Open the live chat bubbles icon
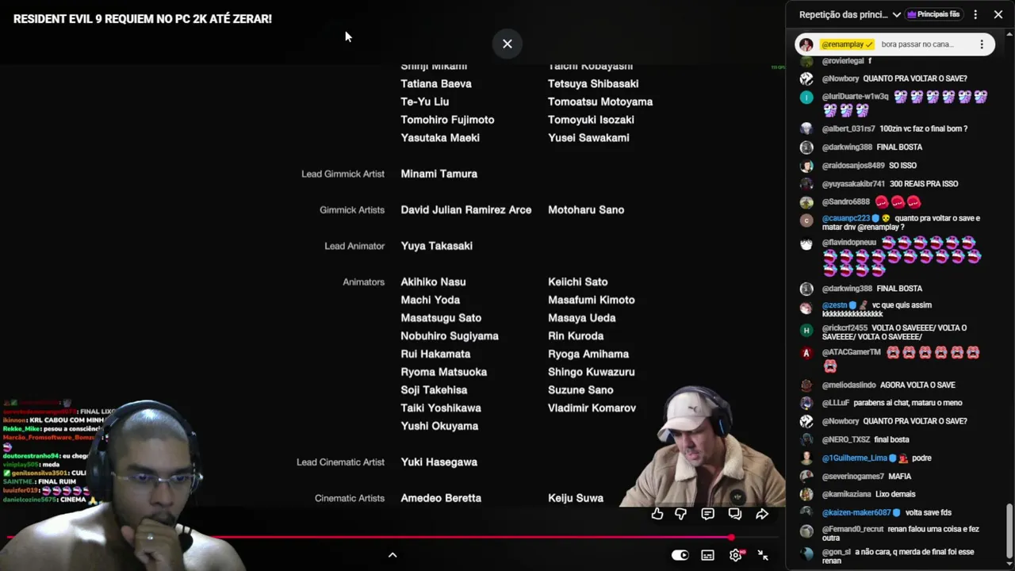The height and width of the screenshot is (571, 1015). (x=735, y=514)
